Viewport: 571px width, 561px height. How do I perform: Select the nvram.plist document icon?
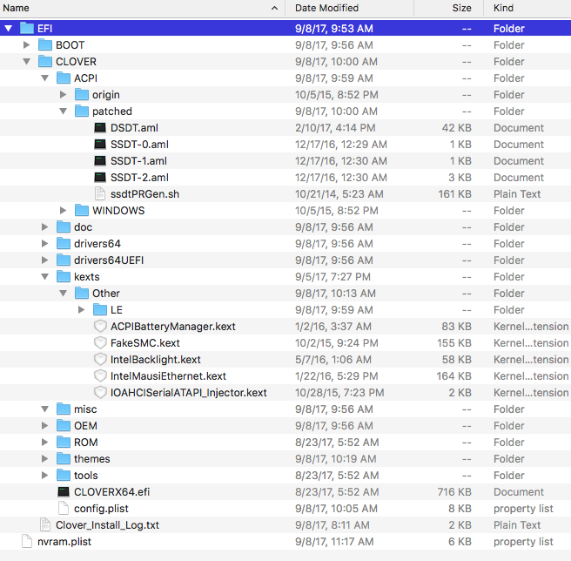coord(27,541)
